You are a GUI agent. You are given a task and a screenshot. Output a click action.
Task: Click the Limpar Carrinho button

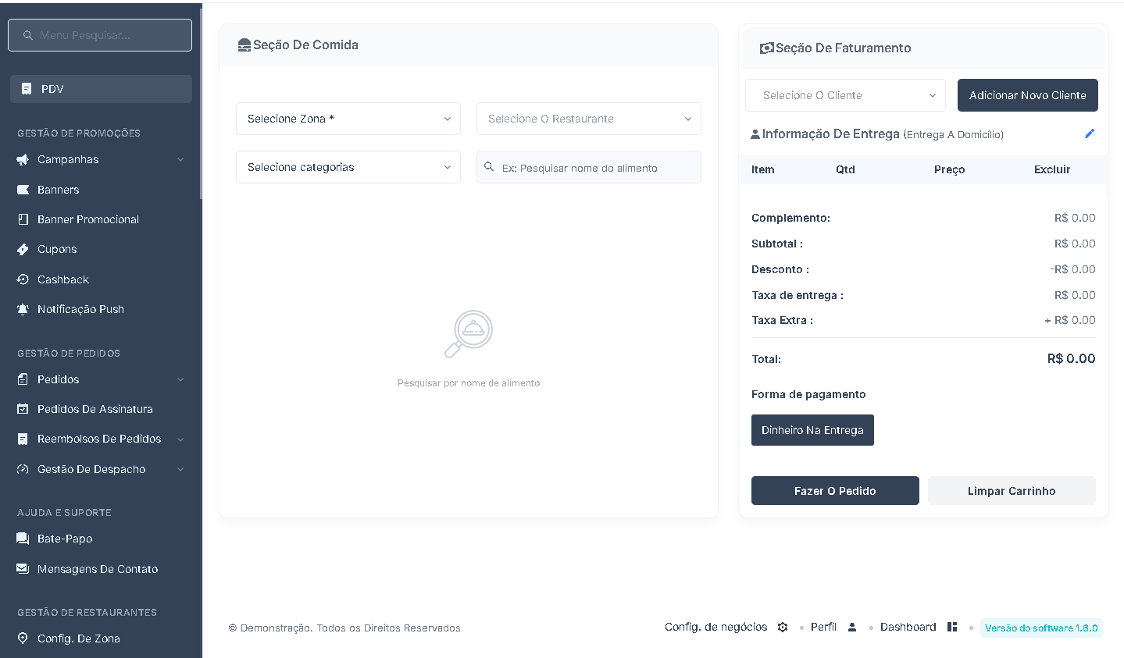[x=1012, y=491]
